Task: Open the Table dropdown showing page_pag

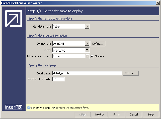Action: click(87, 50)
